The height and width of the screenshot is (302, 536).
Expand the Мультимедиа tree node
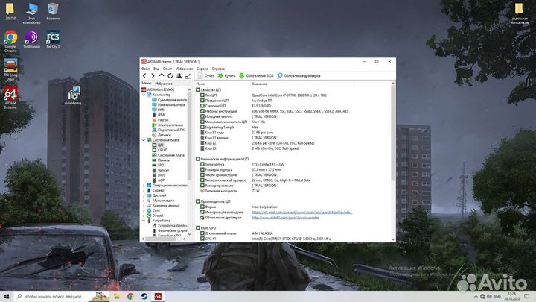144,201
